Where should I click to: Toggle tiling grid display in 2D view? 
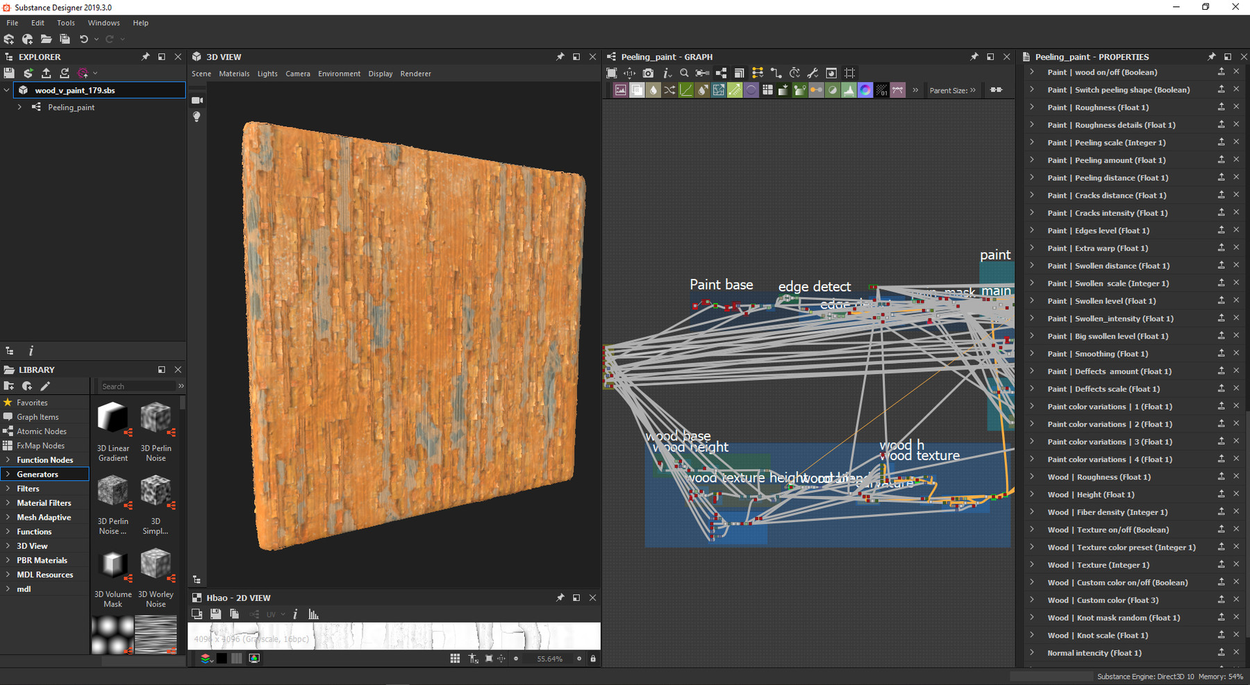tap(455, 659)
